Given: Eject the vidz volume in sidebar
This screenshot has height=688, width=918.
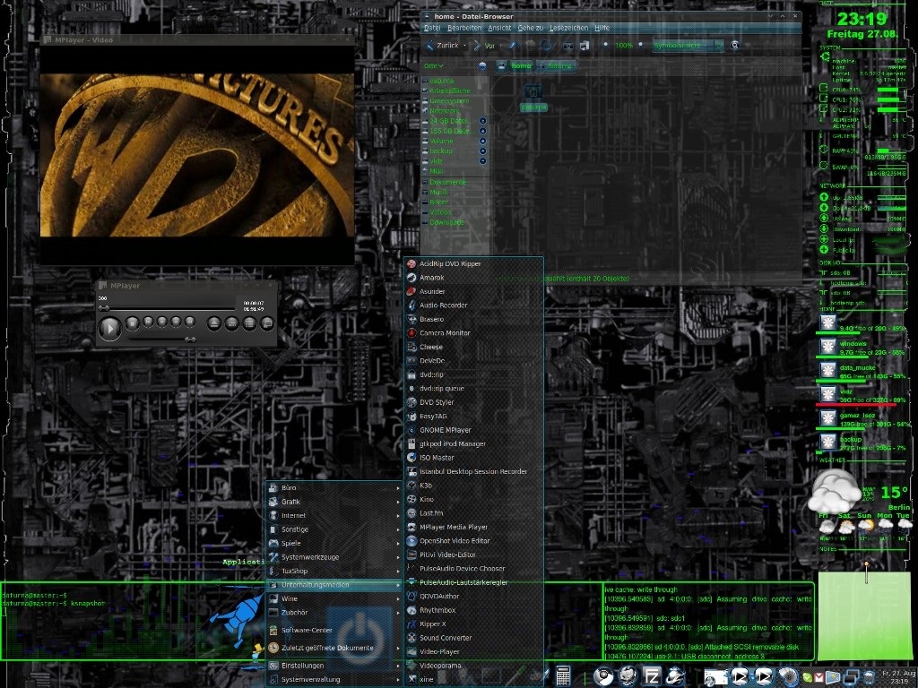Looking at the screenshot, I should point(482,161).
